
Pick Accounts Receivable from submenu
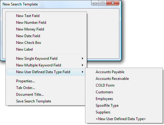click(x=124, y=79)
